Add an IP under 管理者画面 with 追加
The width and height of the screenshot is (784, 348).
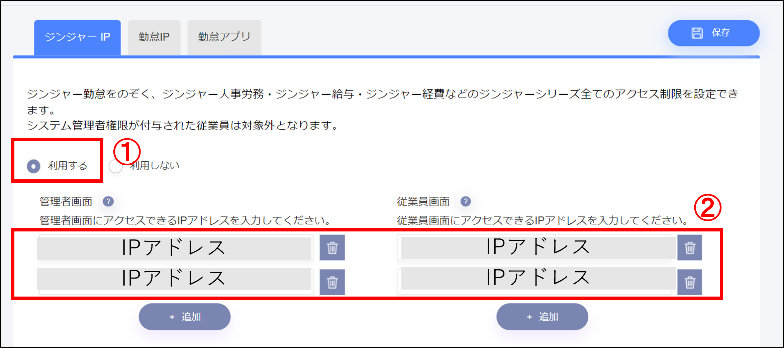[185, 317]
